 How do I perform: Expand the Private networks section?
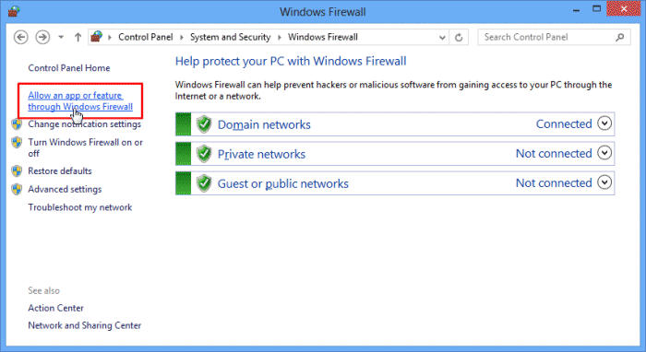click(604, 153)
